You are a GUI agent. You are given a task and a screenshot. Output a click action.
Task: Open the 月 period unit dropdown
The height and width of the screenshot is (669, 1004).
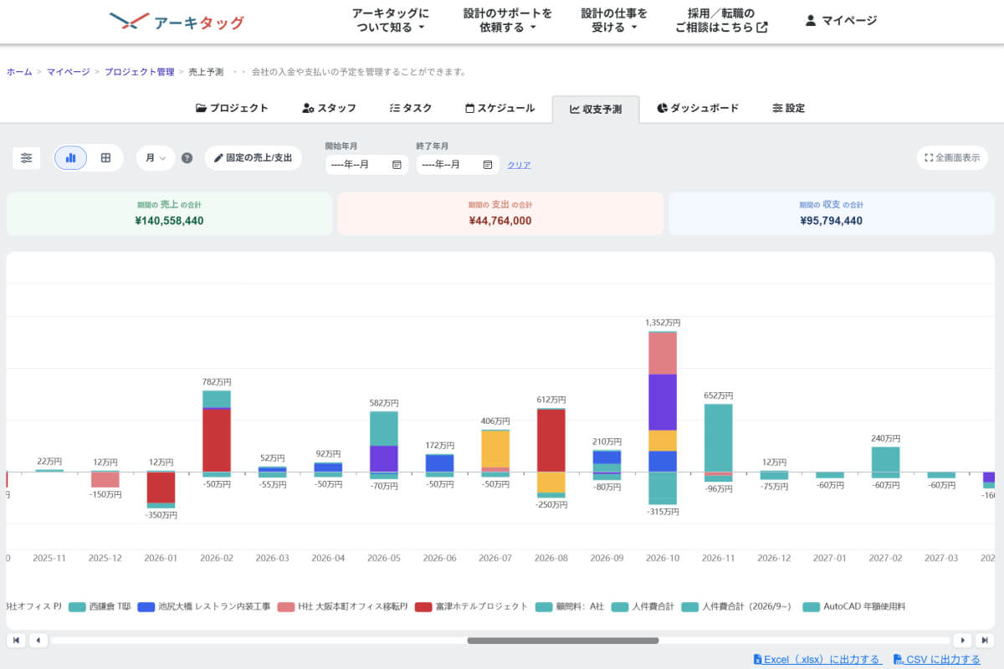point(156,158)
